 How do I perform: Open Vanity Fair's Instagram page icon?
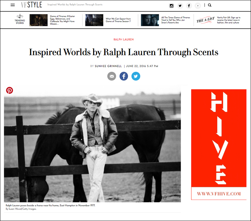pos(171,5)
